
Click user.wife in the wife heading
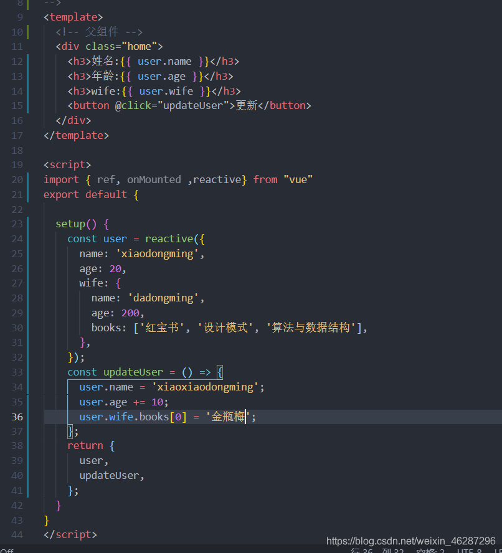[166, 92]
